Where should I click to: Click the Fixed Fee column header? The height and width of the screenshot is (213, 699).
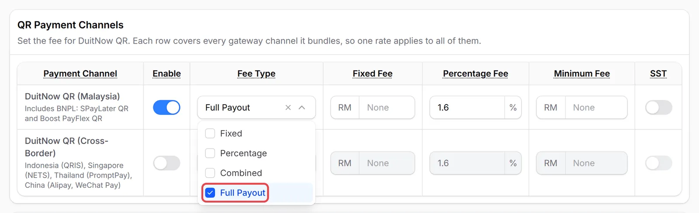373,74
